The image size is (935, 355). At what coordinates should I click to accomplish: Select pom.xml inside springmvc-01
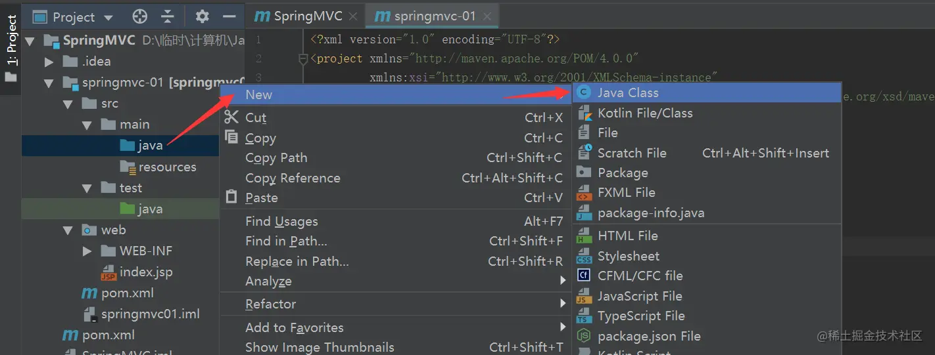pyautogui.click(x=120, y=293)
